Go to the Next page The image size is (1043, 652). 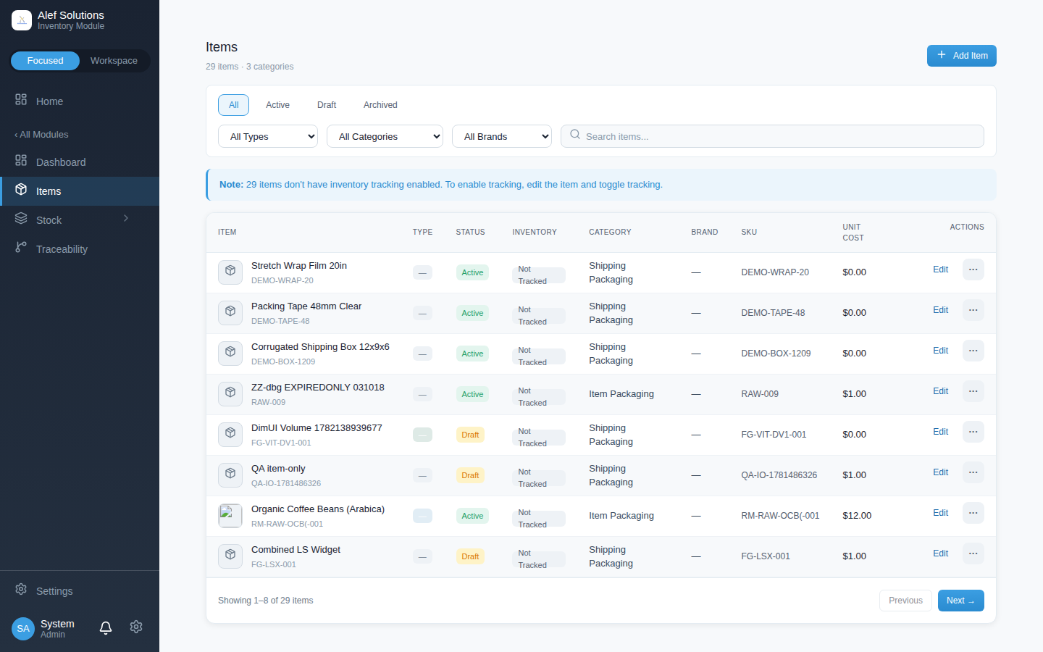coord(961,601)
